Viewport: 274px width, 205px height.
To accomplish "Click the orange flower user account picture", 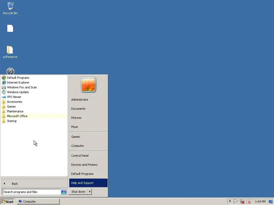I will 88,85.
